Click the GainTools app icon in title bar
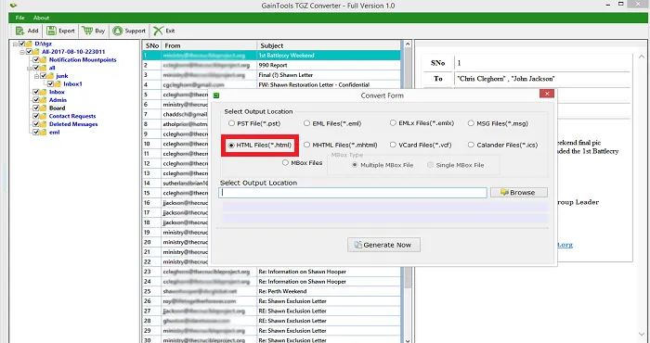Screen dimensions: 650x343 [14, 6]
